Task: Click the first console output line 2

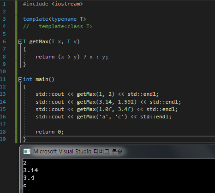Action: 25,163
